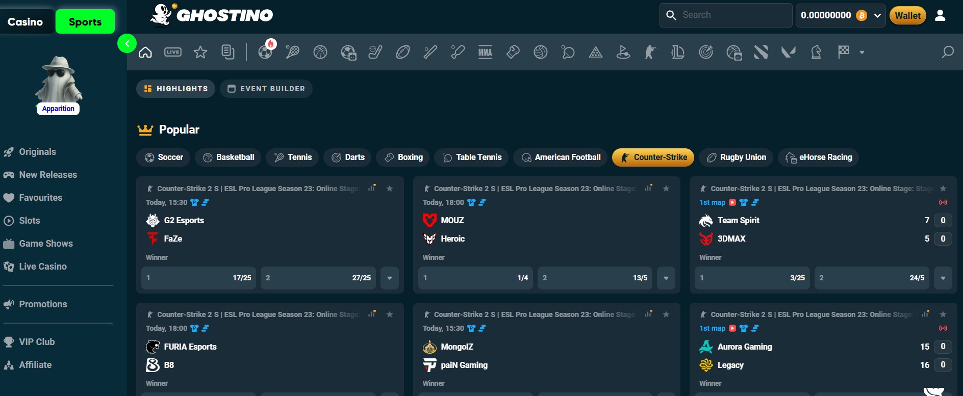This screenshot has width=963, height=396.
Task: Favourite the FURIA Esports vs B8 star
Action: (x=390, y=314)
